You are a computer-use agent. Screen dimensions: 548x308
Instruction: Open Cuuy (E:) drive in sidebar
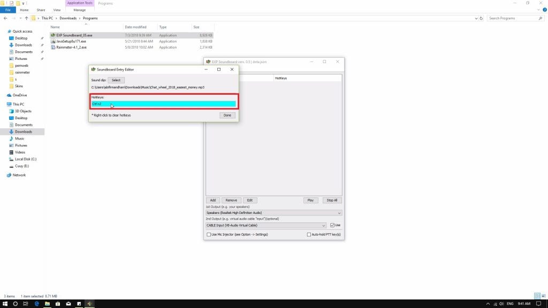21,166
